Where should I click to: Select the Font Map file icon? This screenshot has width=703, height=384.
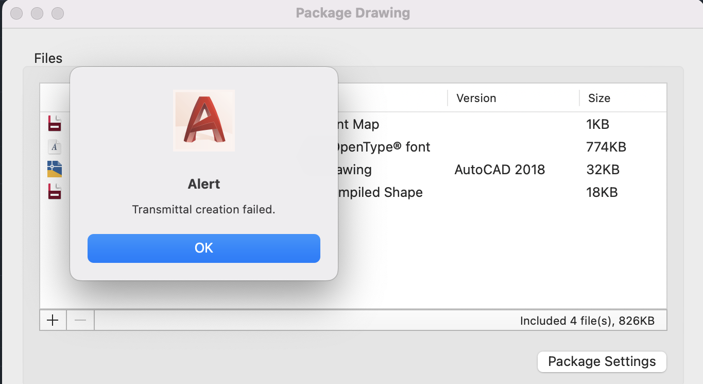54,124
